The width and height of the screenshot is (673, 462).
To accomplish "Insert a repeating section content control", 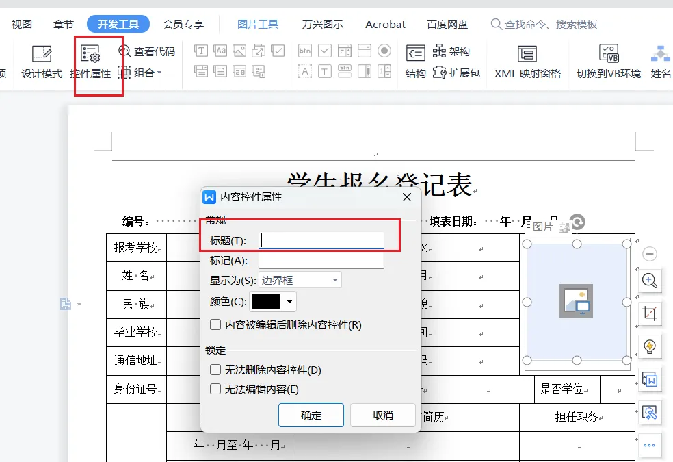I will 259,71.
